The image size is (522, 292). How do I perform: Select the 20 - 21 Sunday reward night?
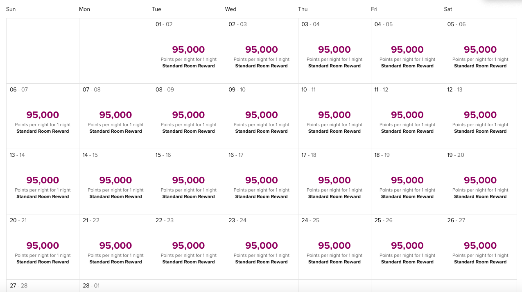[x=43, y=247]
